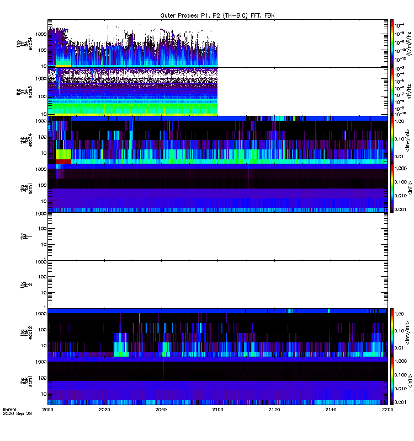Click the '2100' time axis label
Image resolution: width=414 pixels, height=441 pixels.
point(217,410)
